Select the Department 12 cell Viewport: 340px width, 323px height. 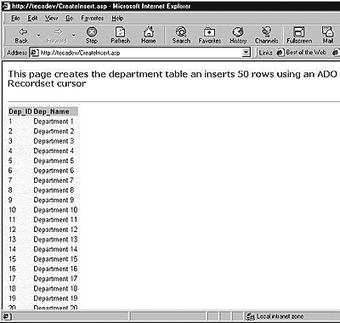click(55, 229)
